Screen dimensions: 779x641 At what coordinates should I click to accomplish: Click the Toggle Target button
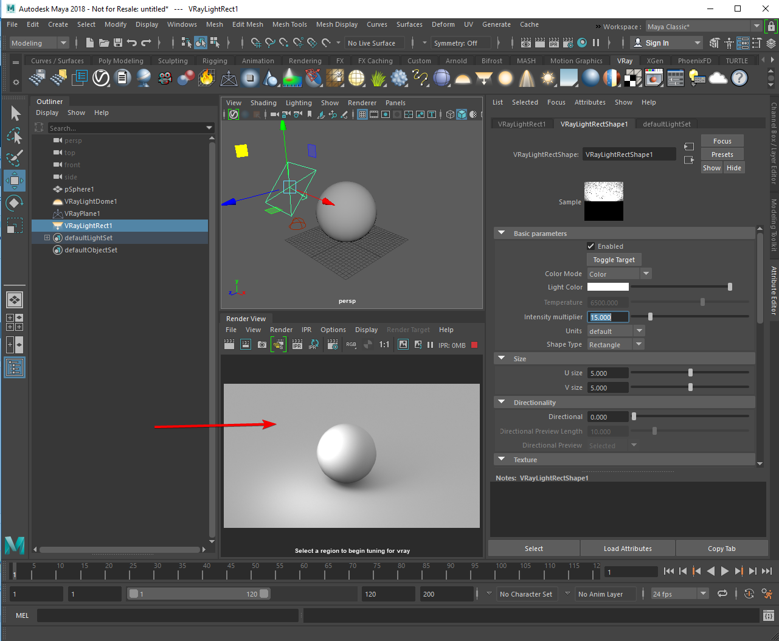[614, 260]
